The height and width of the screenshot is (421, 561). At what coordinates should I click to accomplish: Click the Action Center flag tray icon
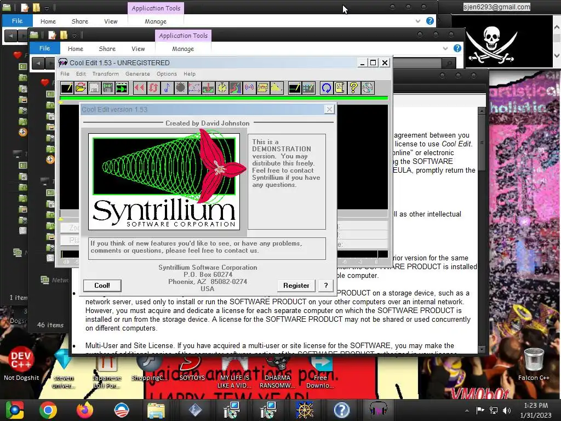coord(480,410)
